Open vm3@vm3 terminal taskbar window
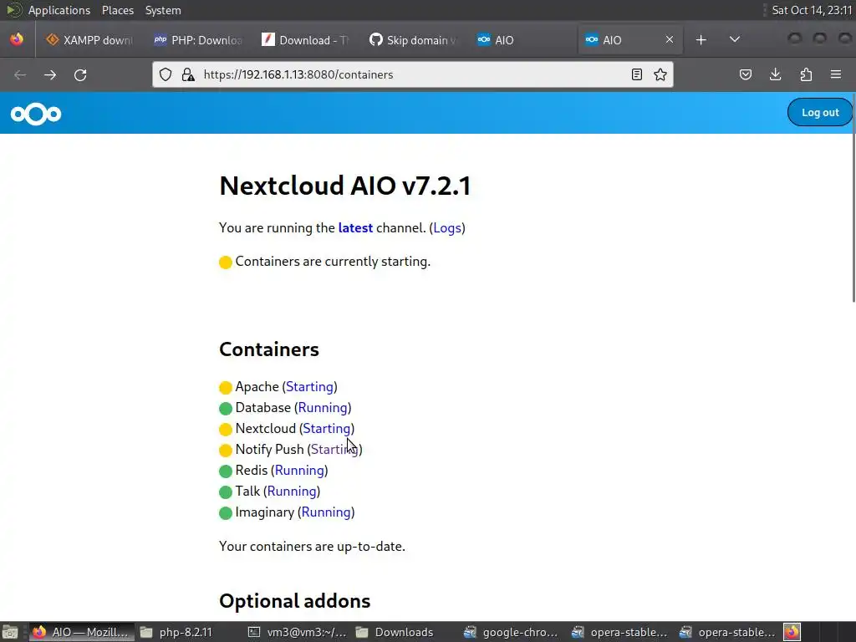This screenshot has width=856, height=642. pos(298,632)
